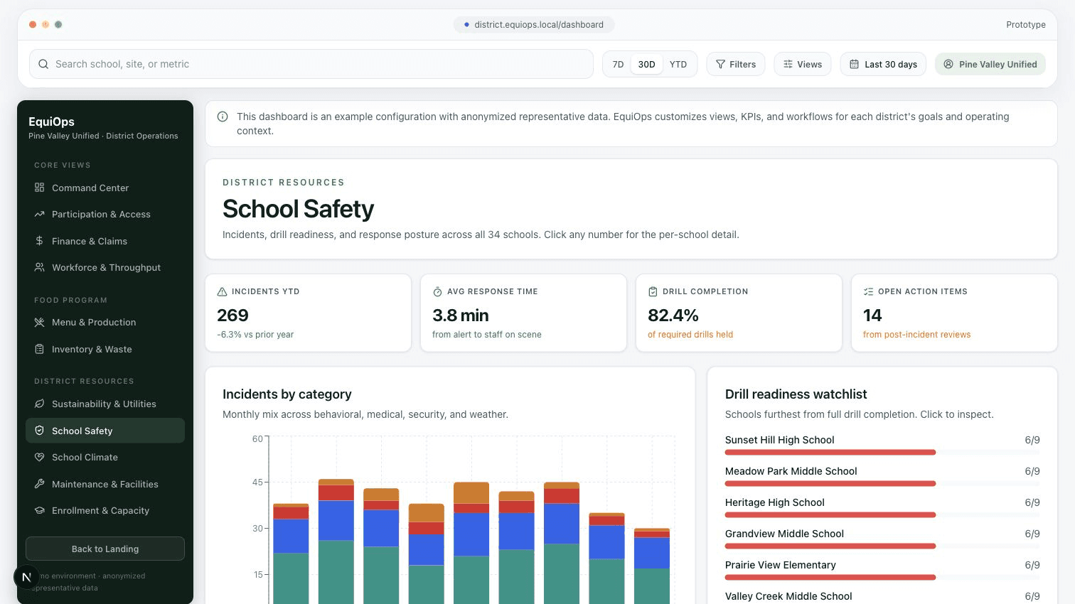The height and width of the screenshot is (604, 1075).
Task: Go to Enrollment & Capacity
Action: coord(105,510)
